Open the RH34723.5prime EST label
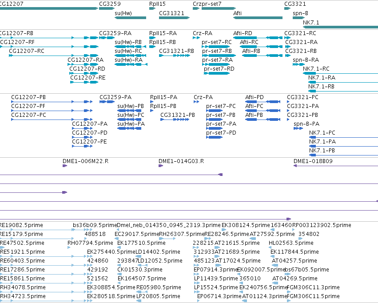Screen dimensions: 378x303 tap(23, 296)
